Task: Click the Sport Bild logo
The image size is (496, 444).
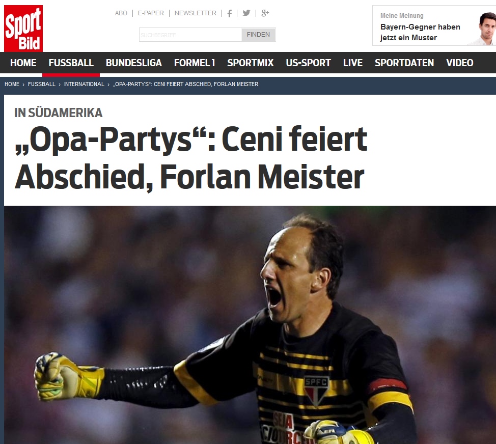Action: tap(23, 28)
